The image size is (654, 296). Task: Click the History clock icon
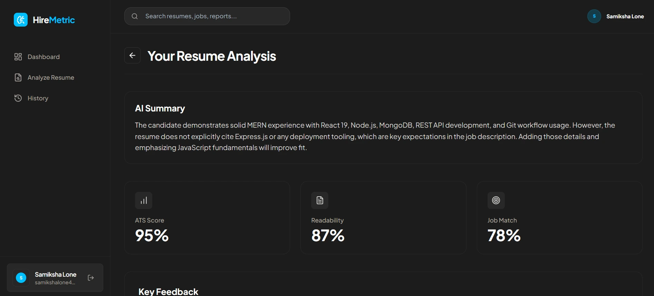[18, 98]
